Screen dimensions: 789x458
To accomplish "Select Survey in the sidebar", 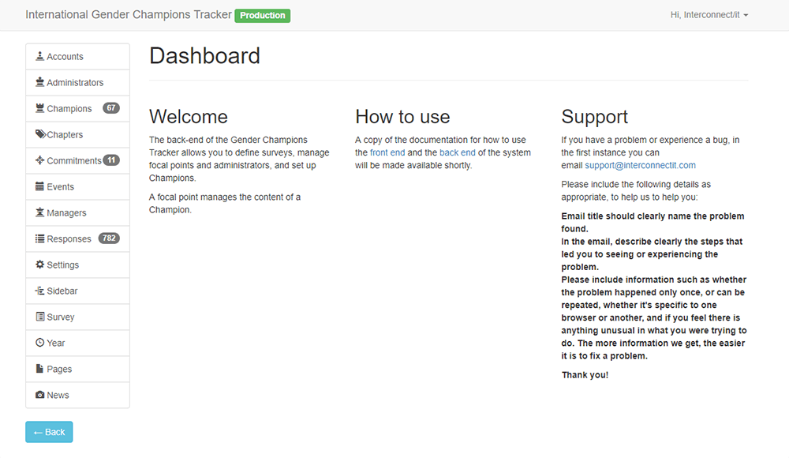I will [60, 317].
